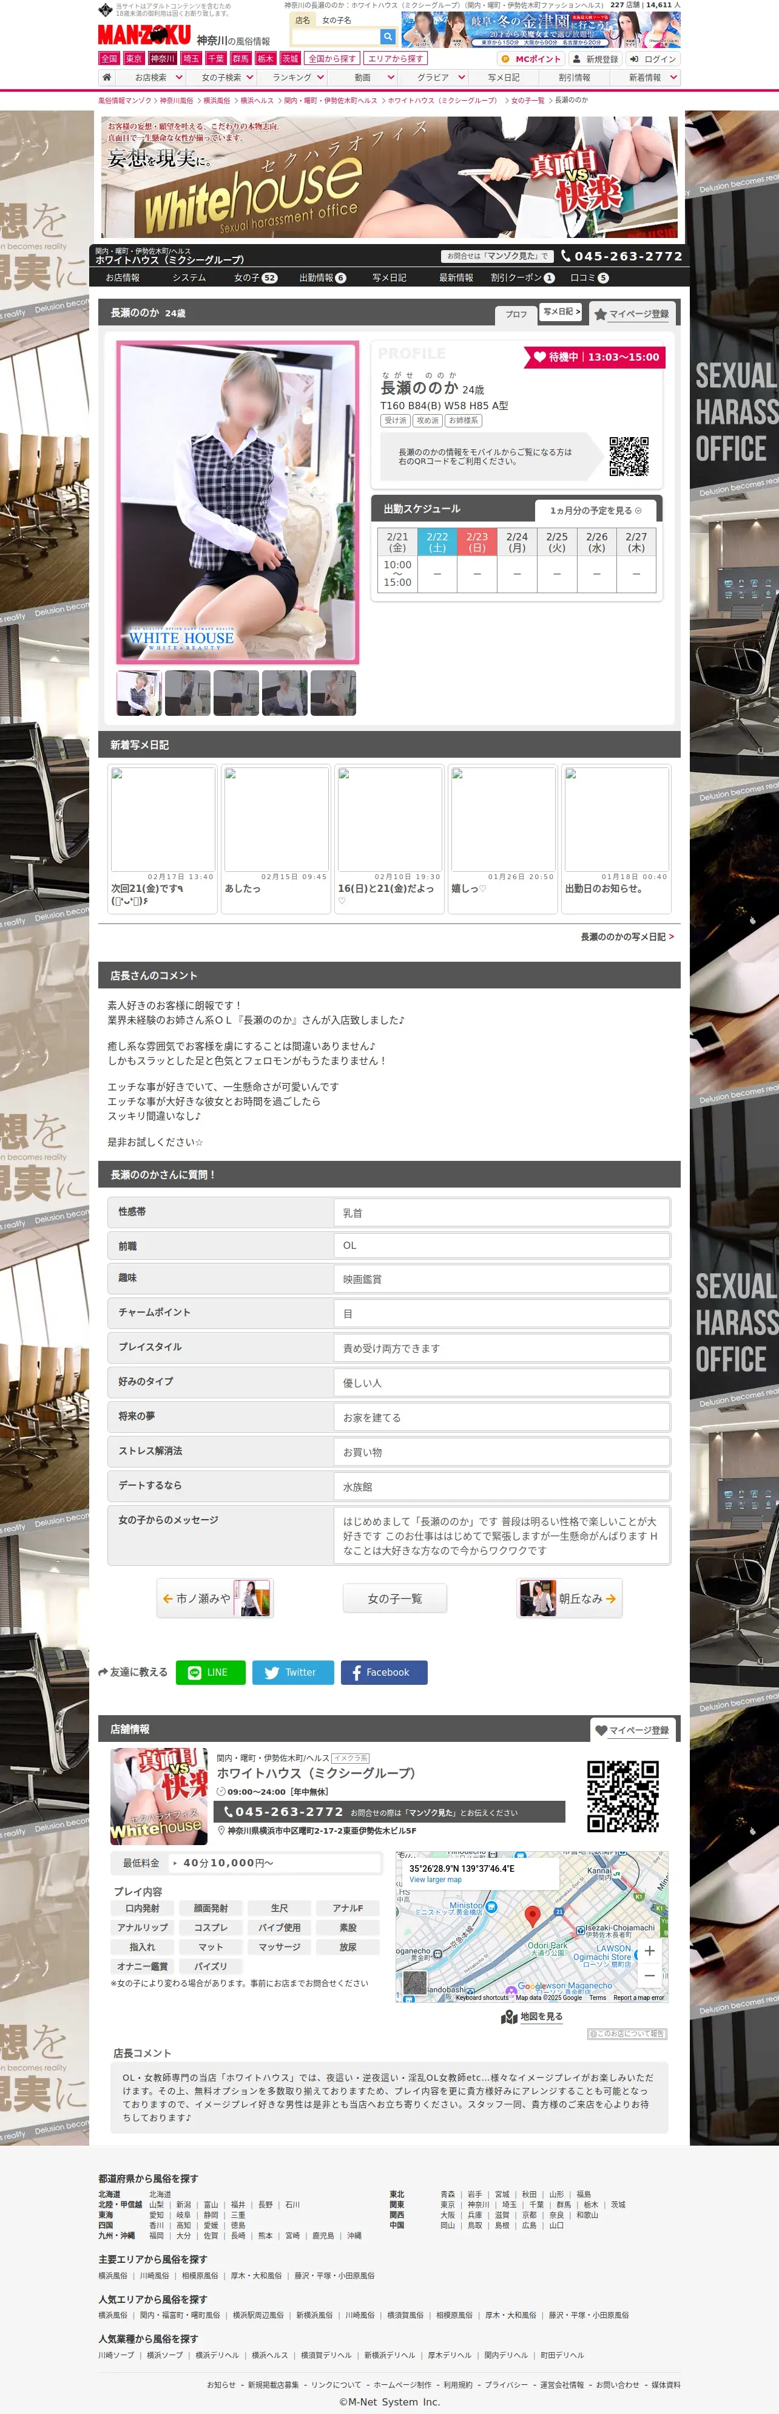Select the 女の子名 search mode
Image resolution: width=779 pixels, height=2414 pixels.
[x=337, y=19]
